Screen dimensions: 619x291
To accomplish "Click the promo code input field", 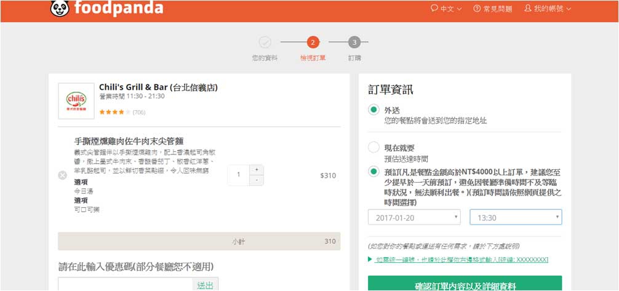I will tap(125, 284).
